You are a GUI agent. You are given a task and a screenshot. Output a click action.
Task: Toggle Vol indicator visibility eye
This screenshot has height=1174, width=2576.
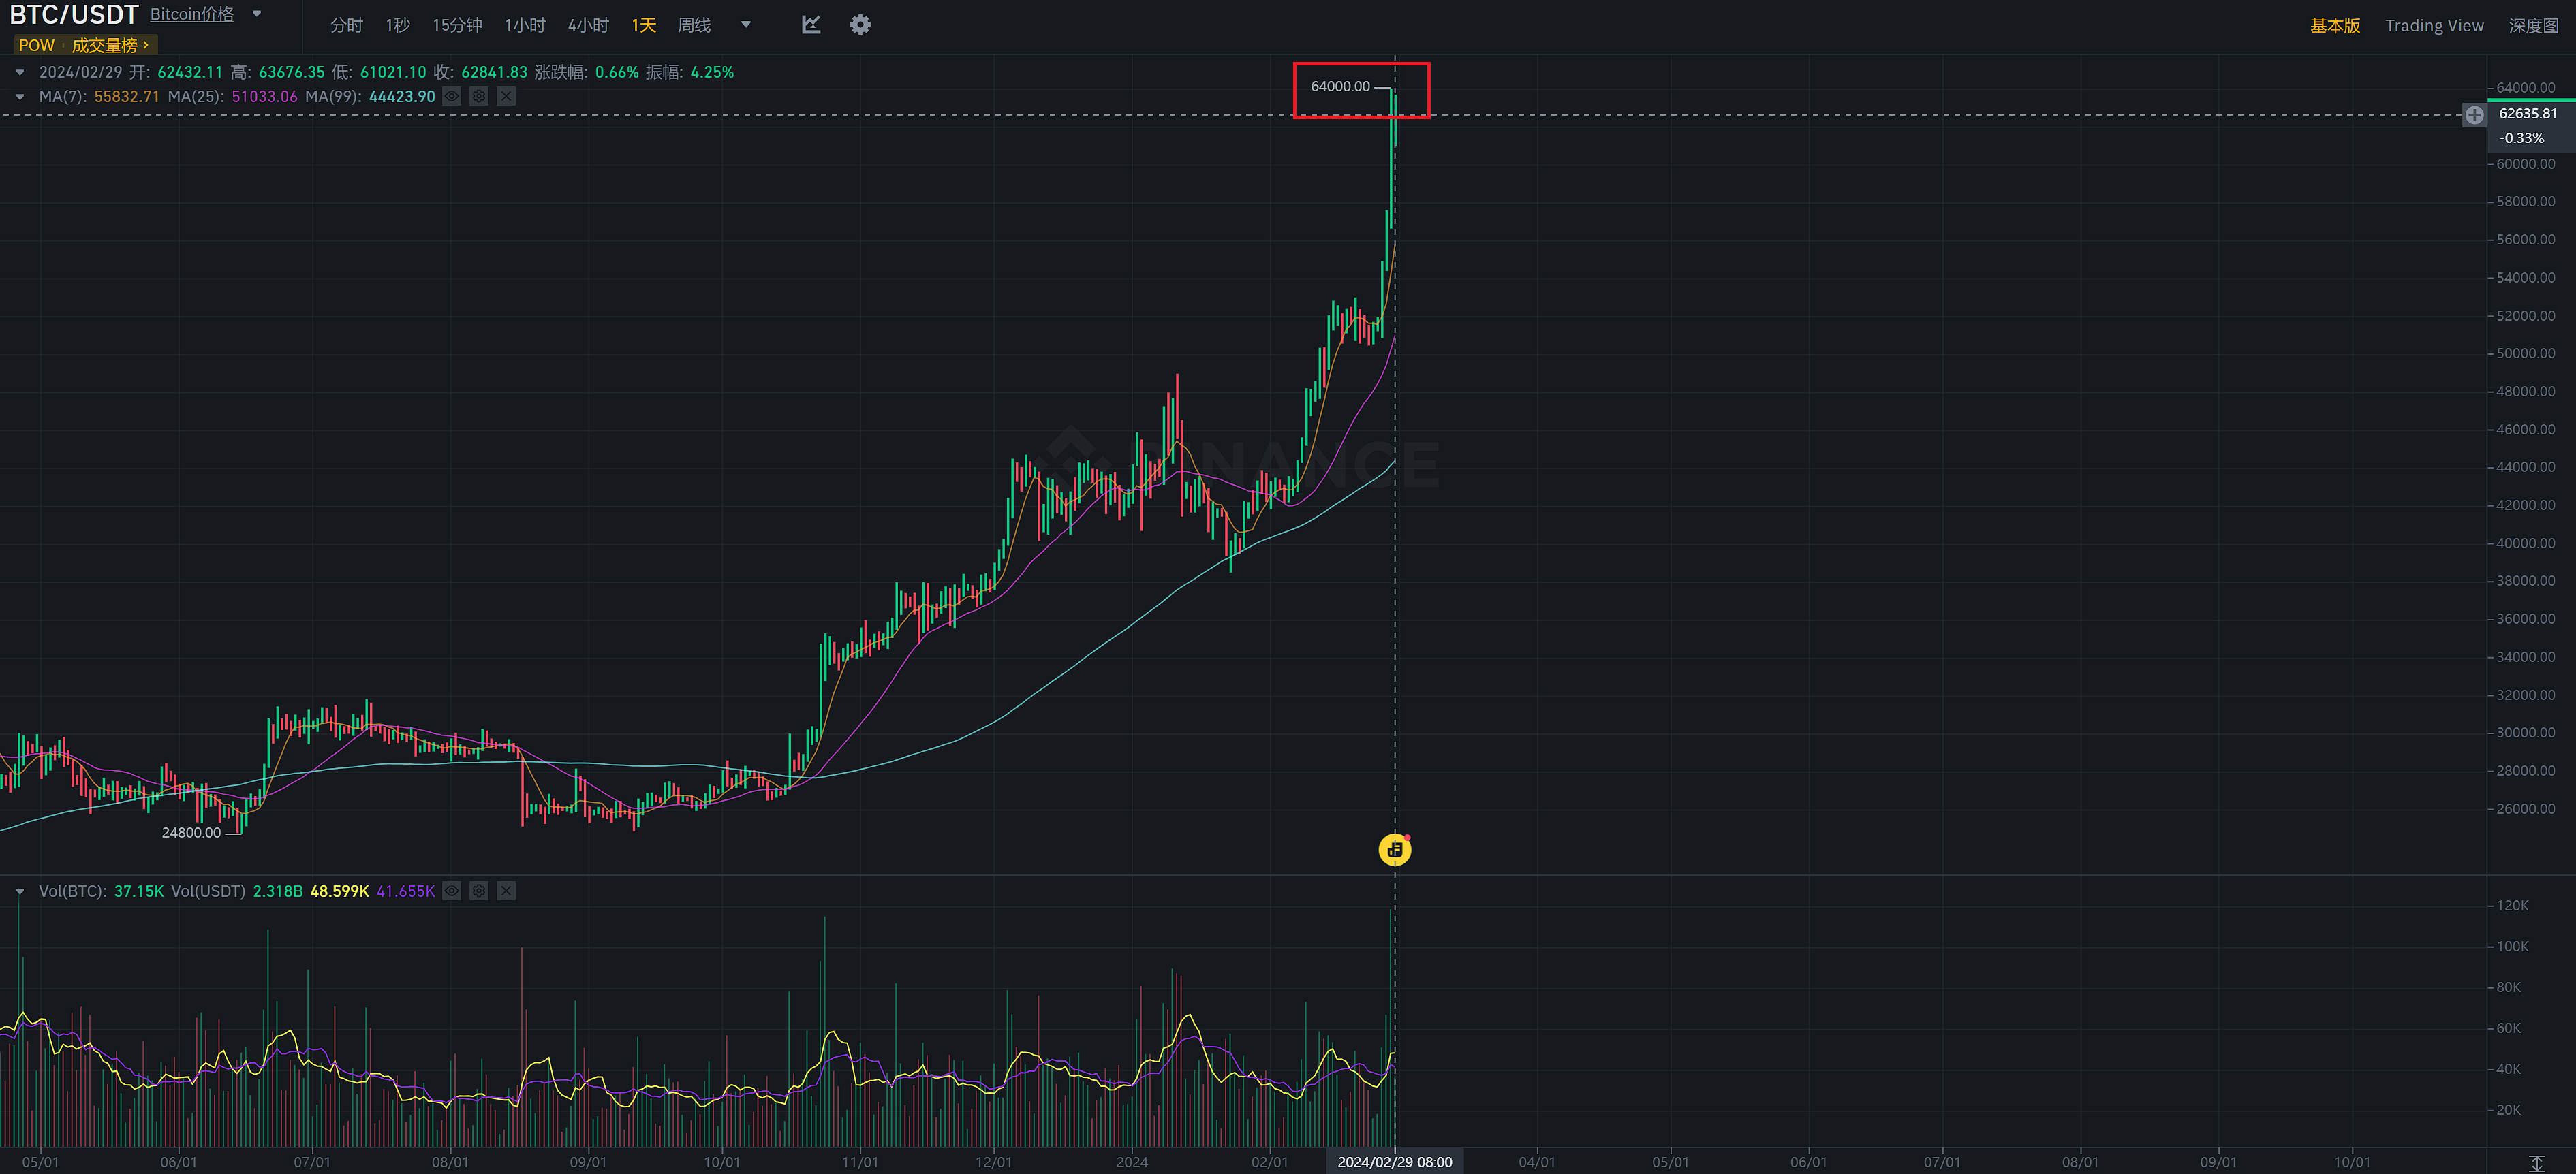click(x=452, y=890)
